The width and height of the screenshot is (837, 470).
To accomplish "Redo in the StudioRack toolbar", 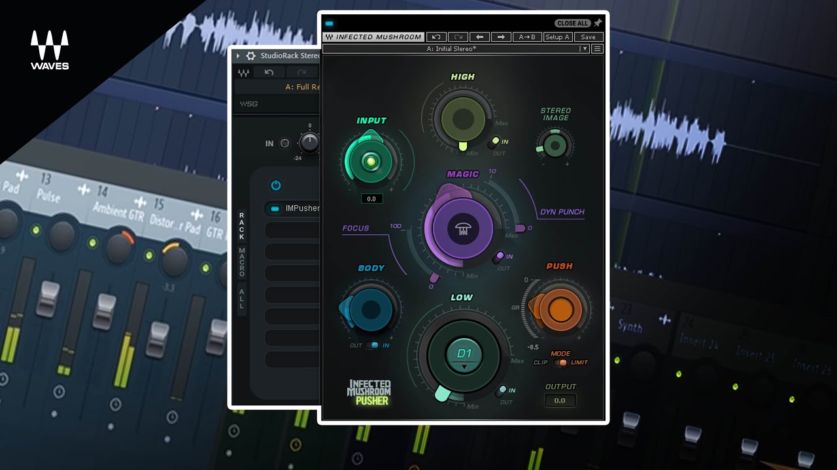I will click(x=301, y=72).
